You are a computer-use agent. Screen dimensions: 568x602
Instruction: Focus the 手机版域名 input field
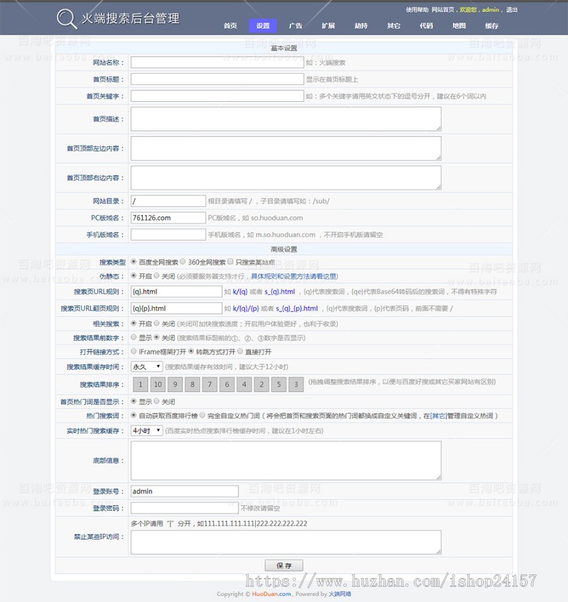coord(169,234)
